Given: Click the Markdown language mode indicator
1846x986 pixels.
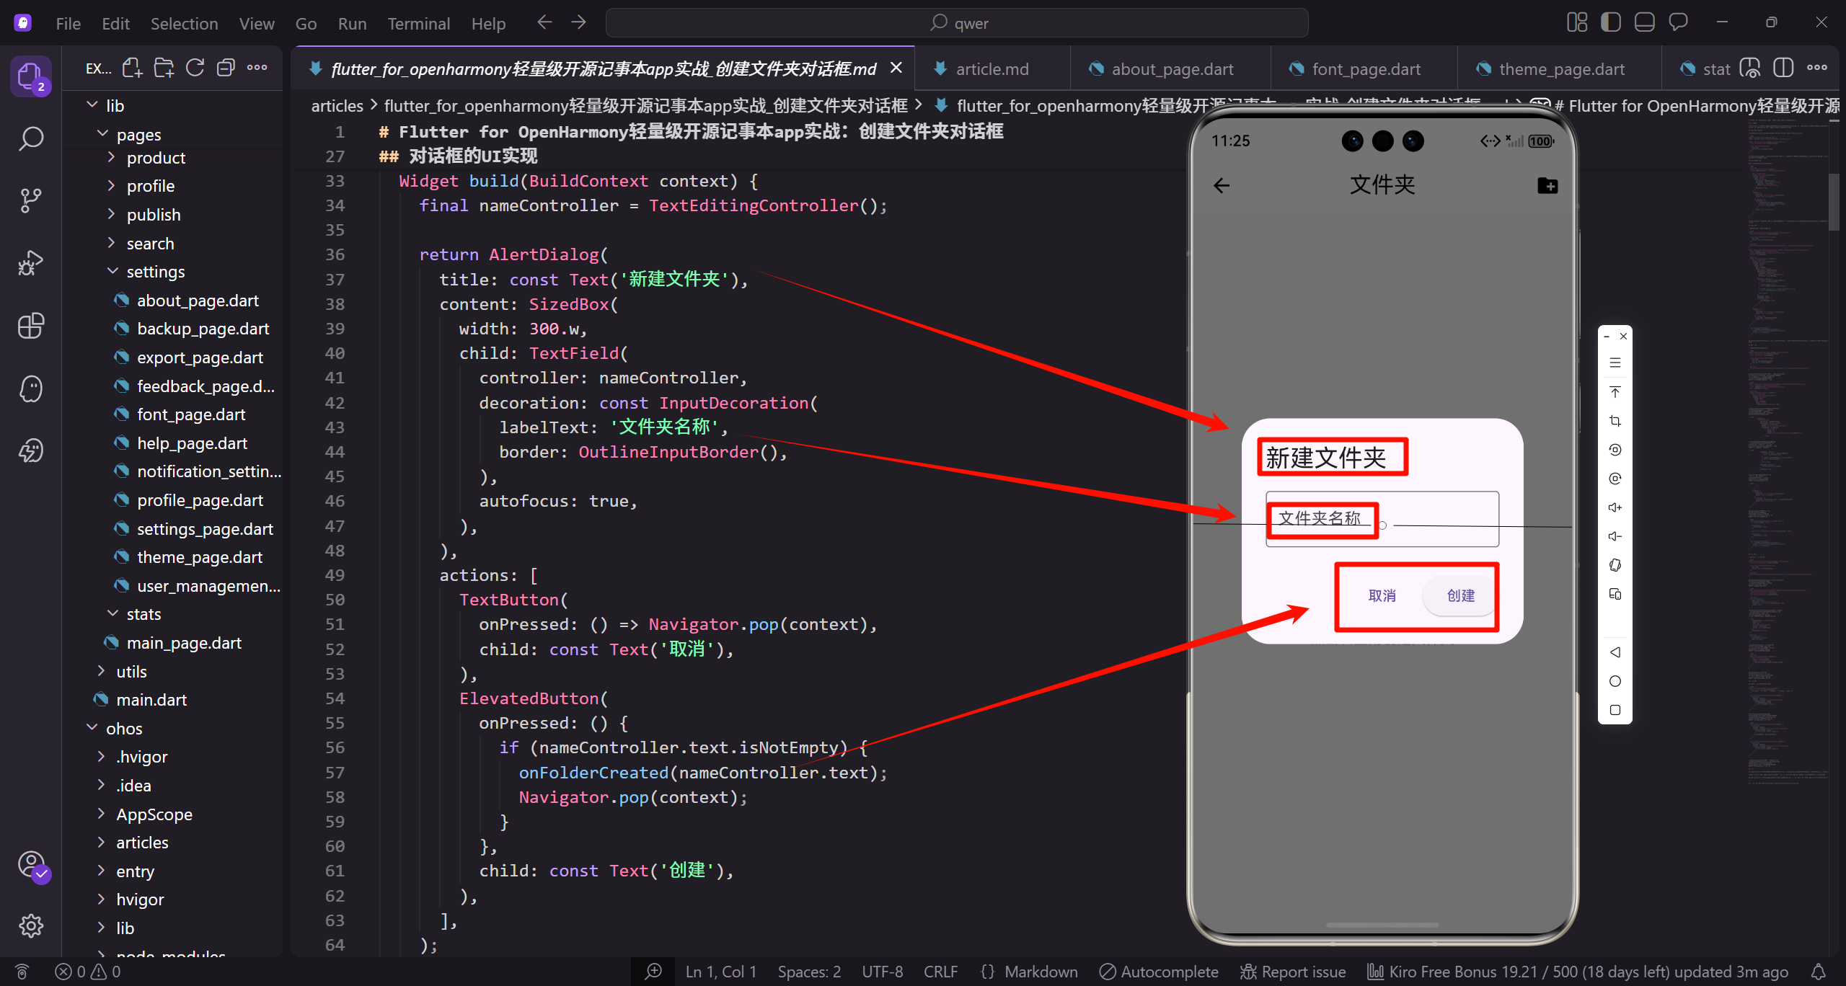Looking at the screenshot, I should pyautogui.click(x=1041, y=972).
